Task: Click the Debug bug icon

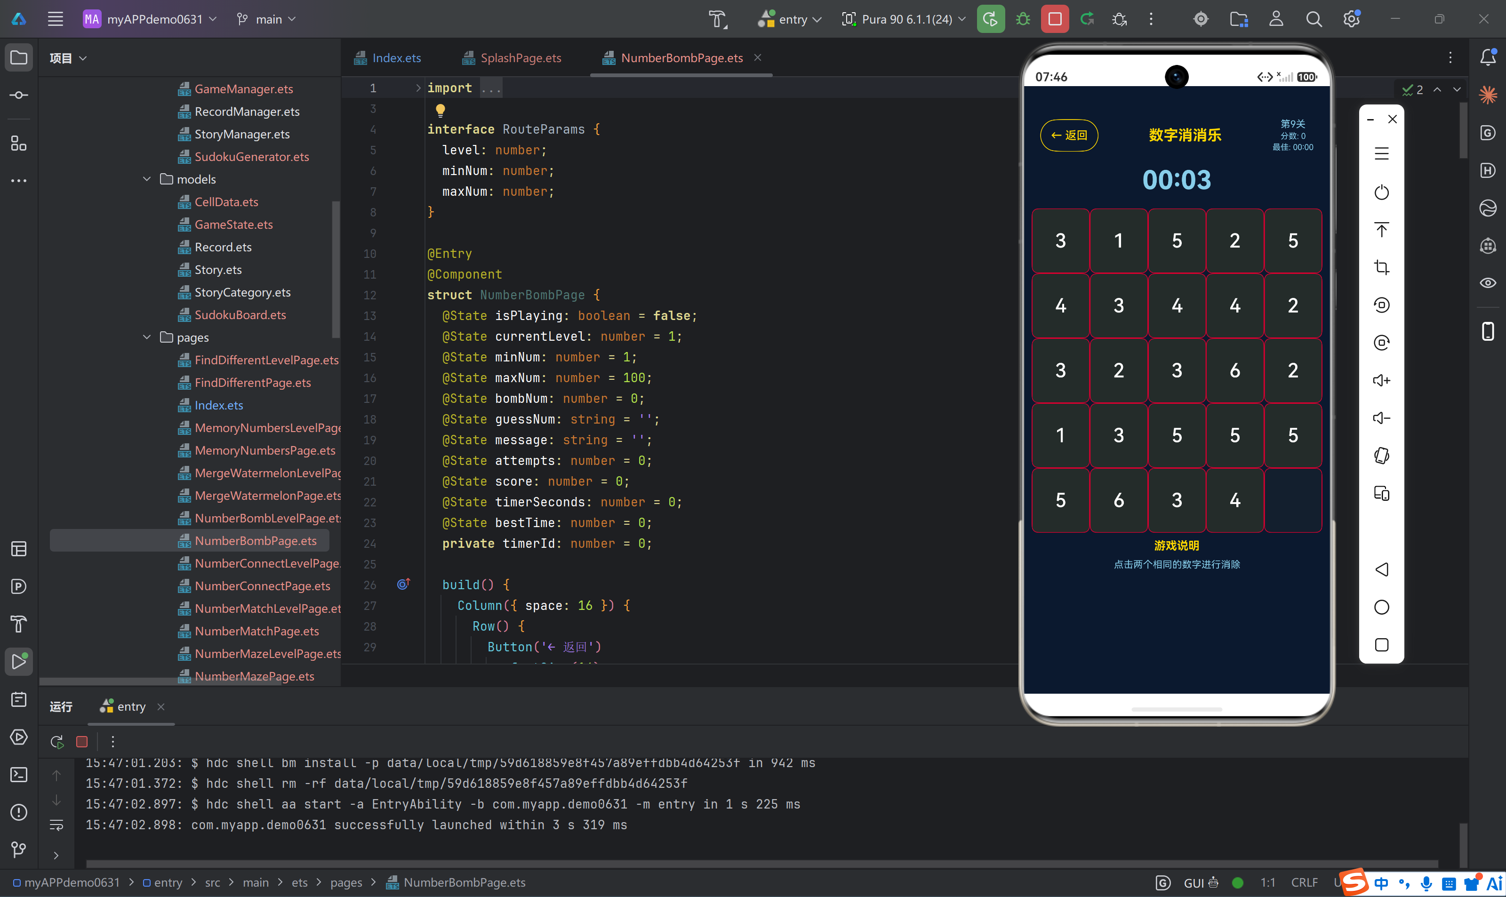Action: pyautogui.click(x=1023, y=19)
